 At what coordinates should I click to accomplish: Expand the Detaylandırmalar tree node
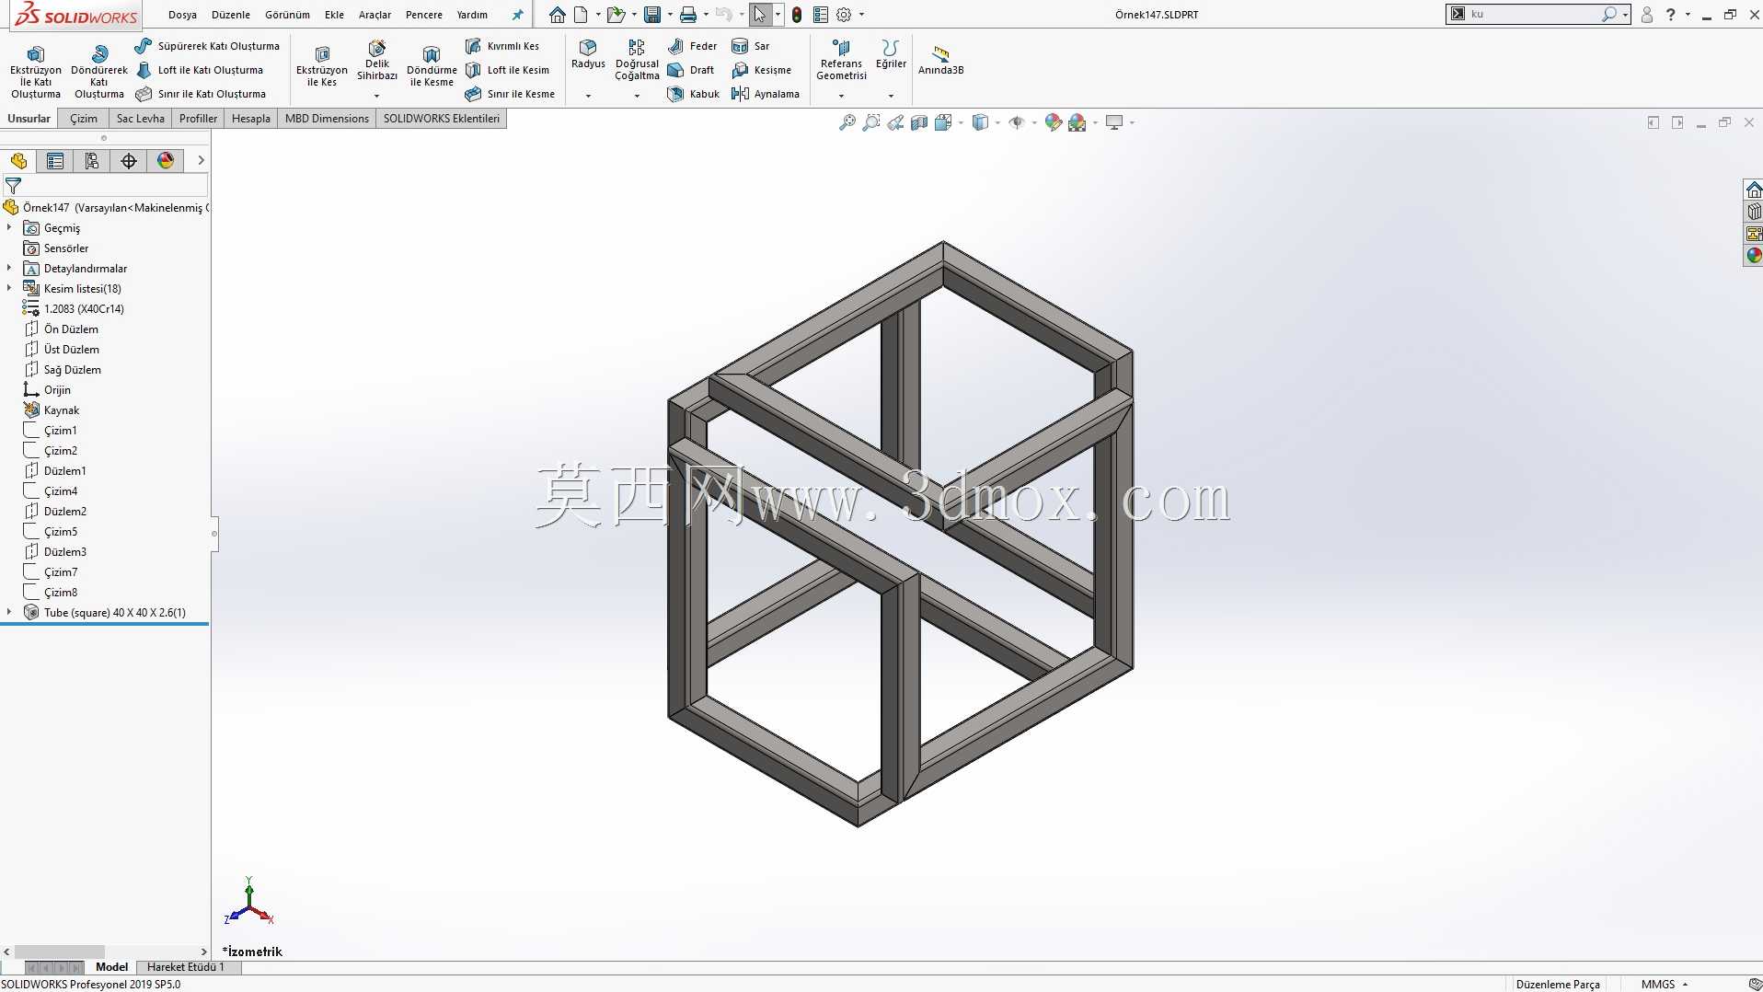click(9, 268)
